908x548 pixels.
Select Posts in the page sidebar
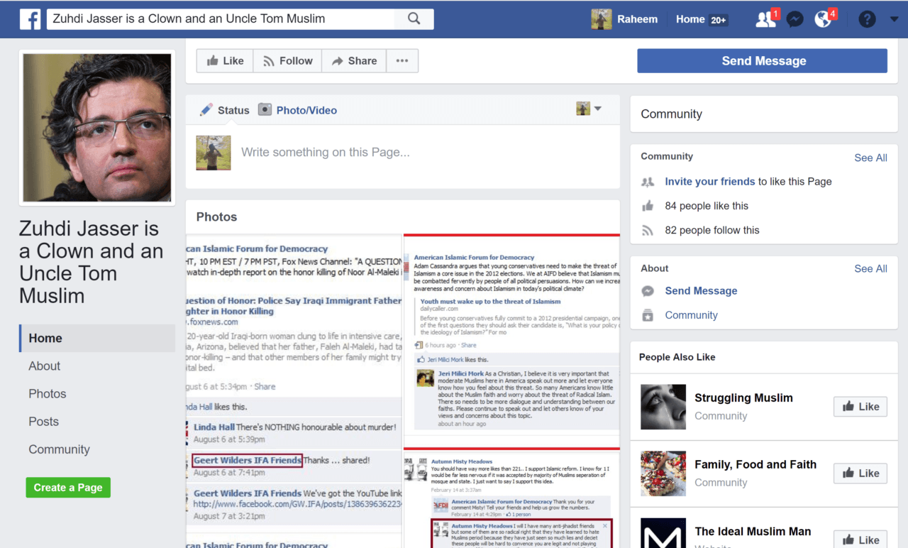click(x=43, y=422)
